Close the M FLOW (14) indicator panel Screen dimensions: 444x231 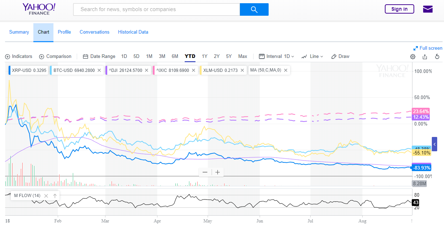(x=46, y=196)
